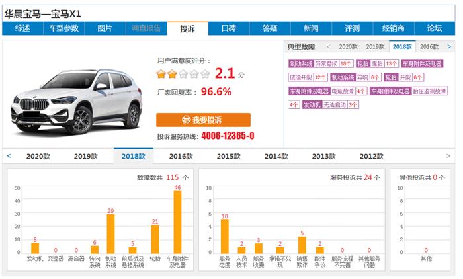
Task: Click the left arrow in 典型故障 year tabs
Action: [328, 47]
